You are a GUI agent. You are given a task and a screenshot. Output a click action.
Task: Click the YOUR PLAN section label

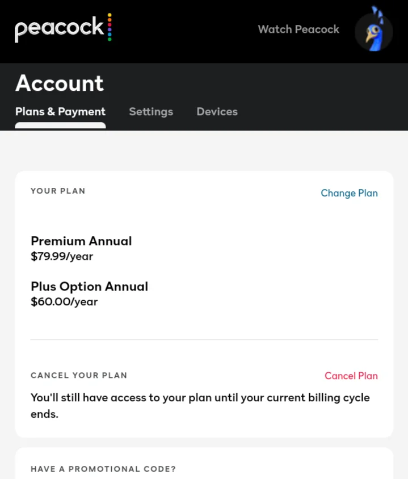(x=58, y=191)
